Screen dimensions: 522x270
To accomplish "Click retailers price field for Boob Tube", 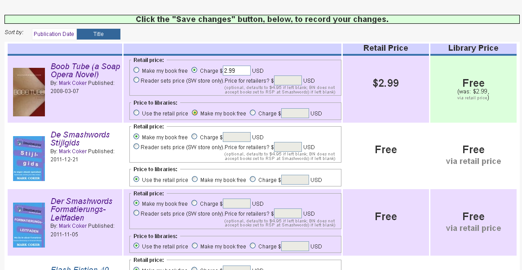I will pyautogui.click(x=288, y=80).
